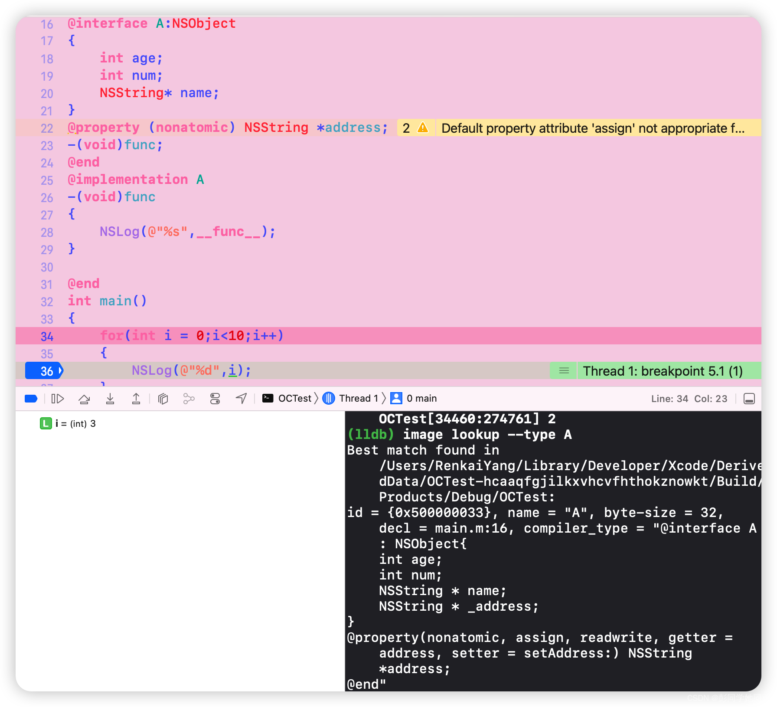This screenshot has width=777, height=707.
Task: Click the breakpoint marker on line 36
Action: [44, 371]
